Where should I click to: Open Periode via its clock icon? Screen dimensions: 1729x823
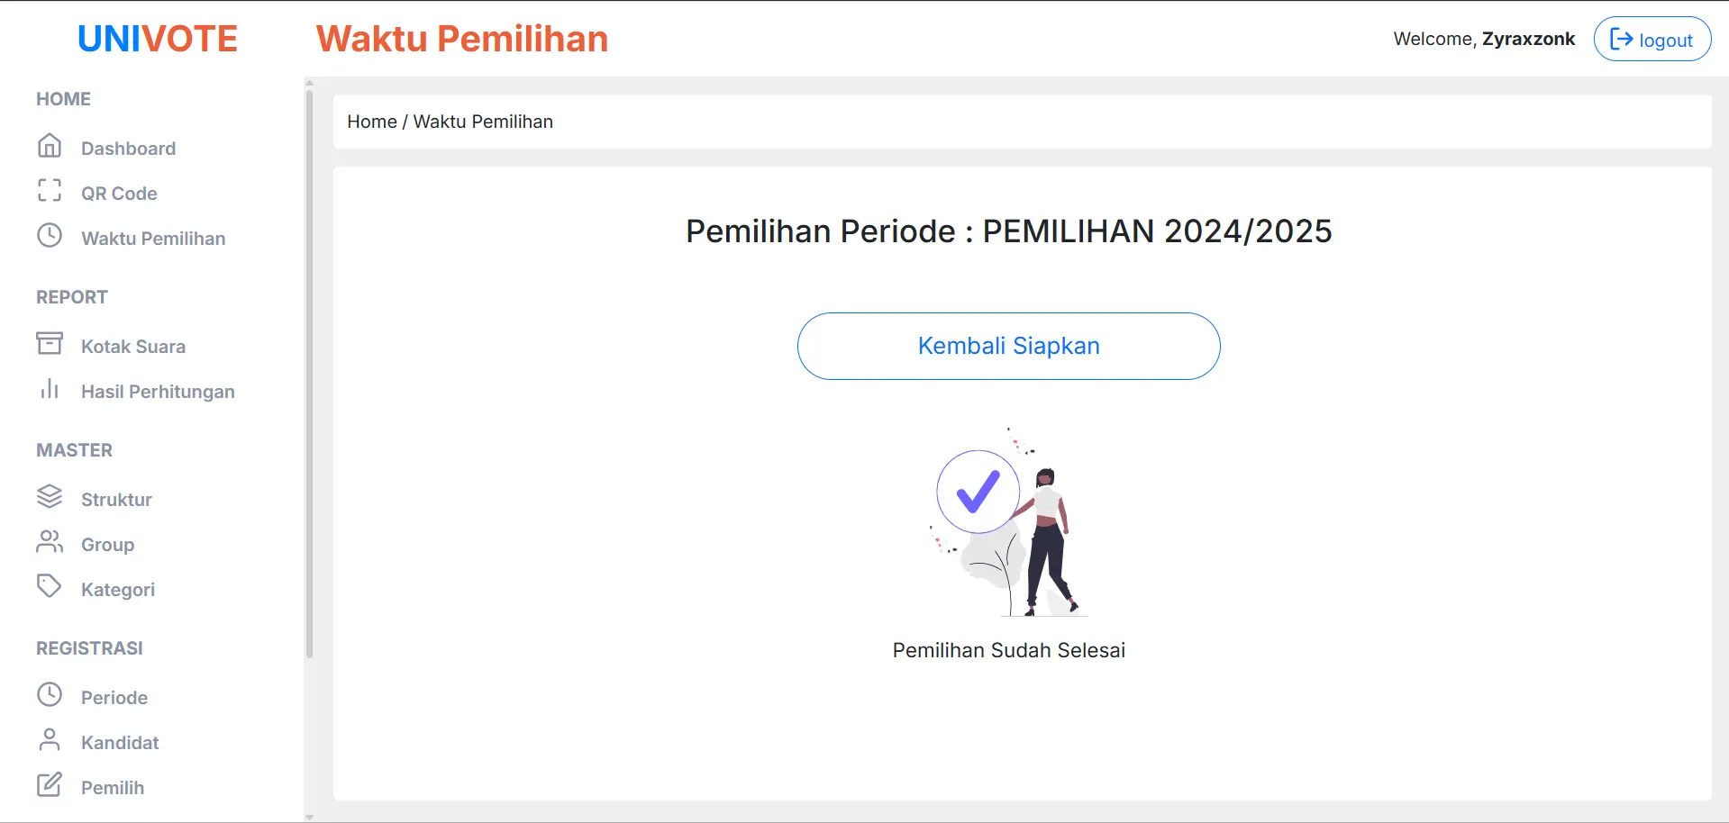50,695
